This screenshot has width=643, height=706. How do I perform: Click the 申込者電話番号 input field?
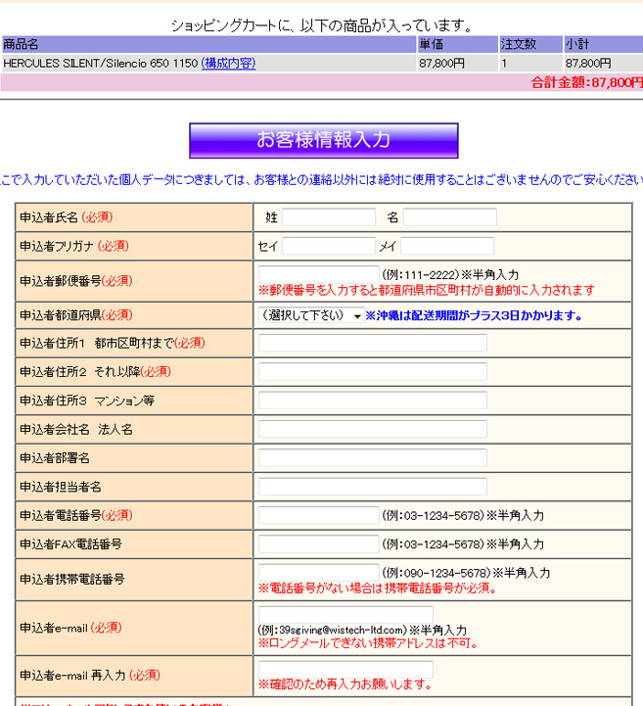319,515
